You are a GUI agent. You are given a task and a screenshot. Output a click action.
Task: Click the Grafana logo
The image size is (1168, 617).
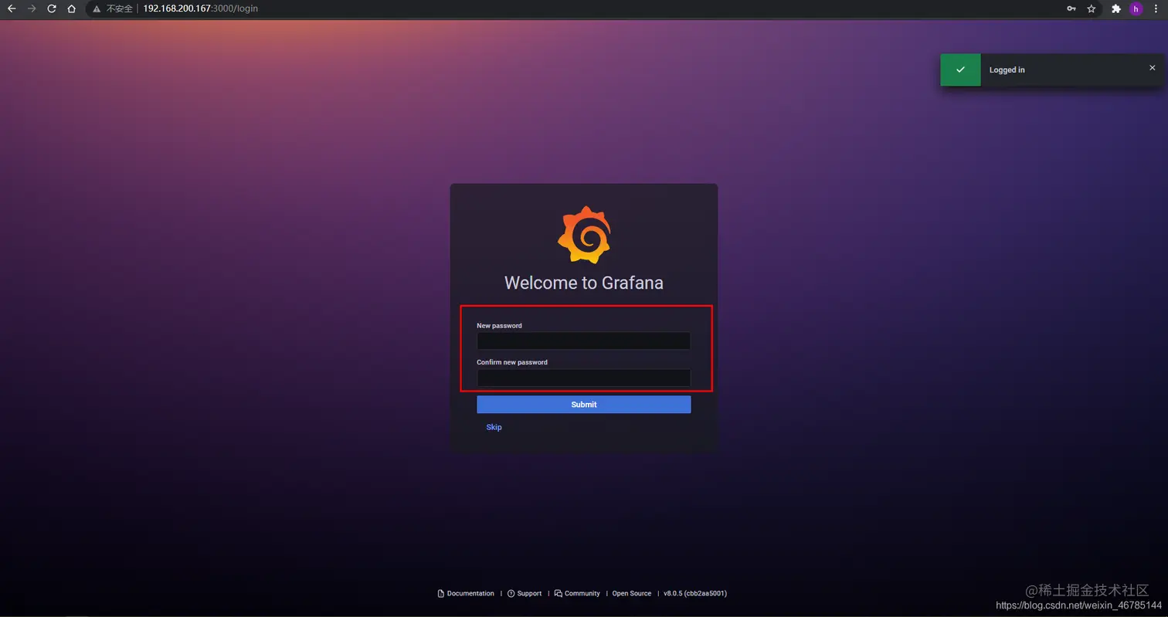(584, 236)
